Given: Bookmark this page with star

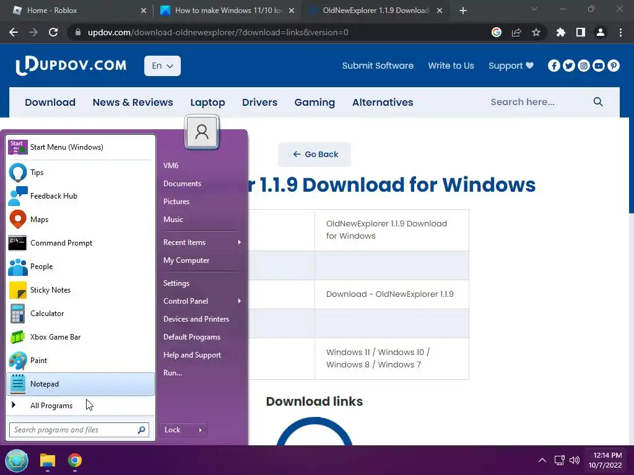Looking at the screenshot, I should pyautogui.click(x=536, y=32).
